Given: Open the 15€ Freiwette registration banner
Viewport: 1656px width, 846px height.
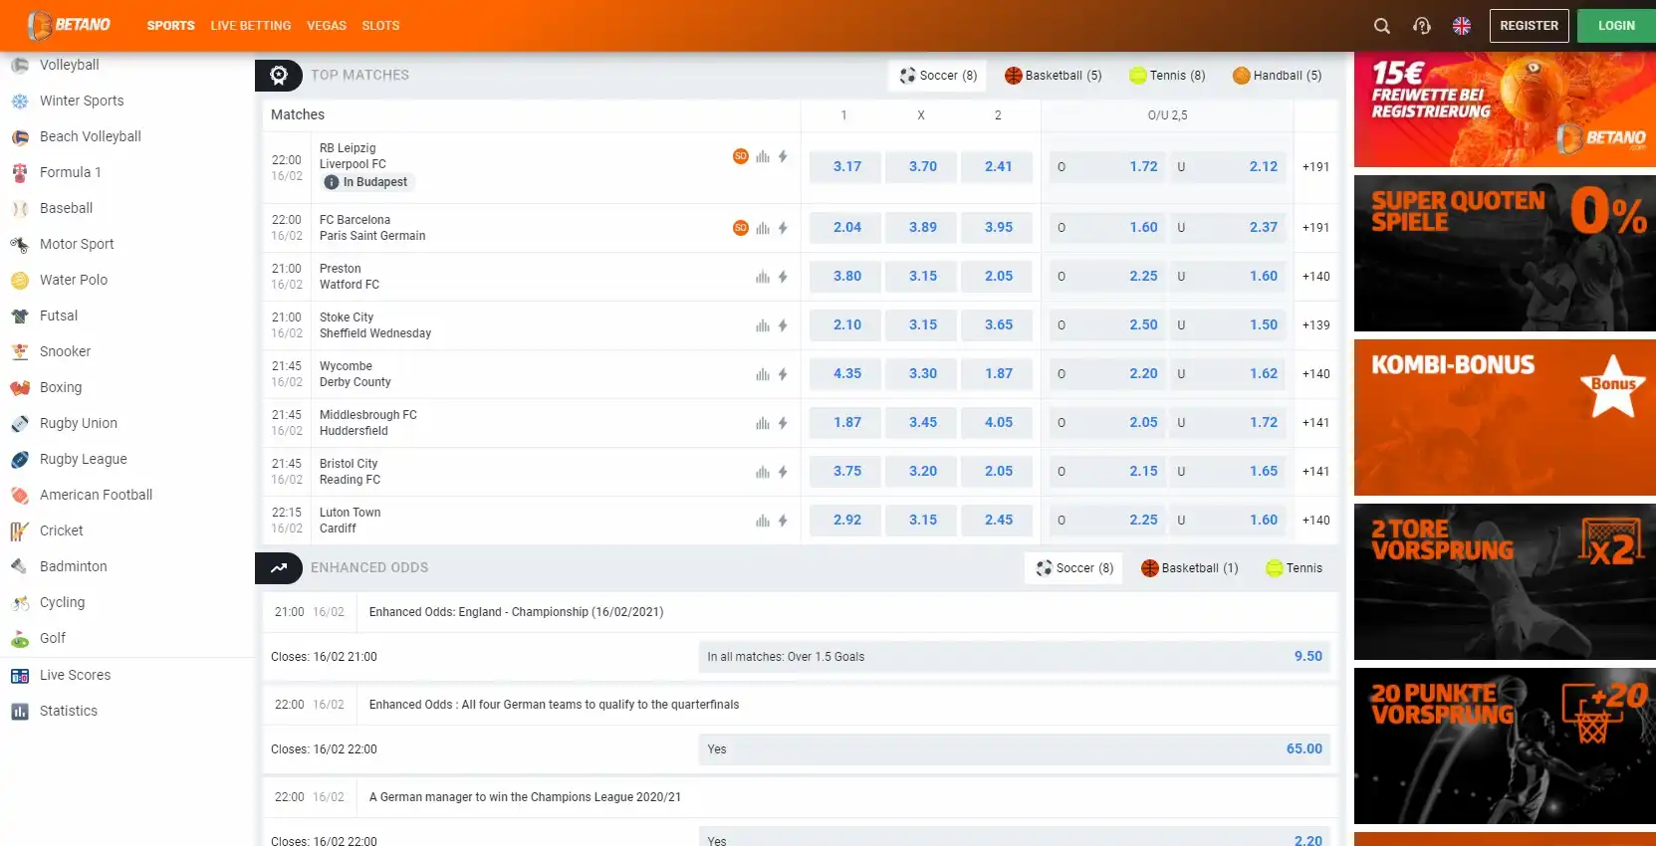Looking at the screenshot, I should (1505, 109).
